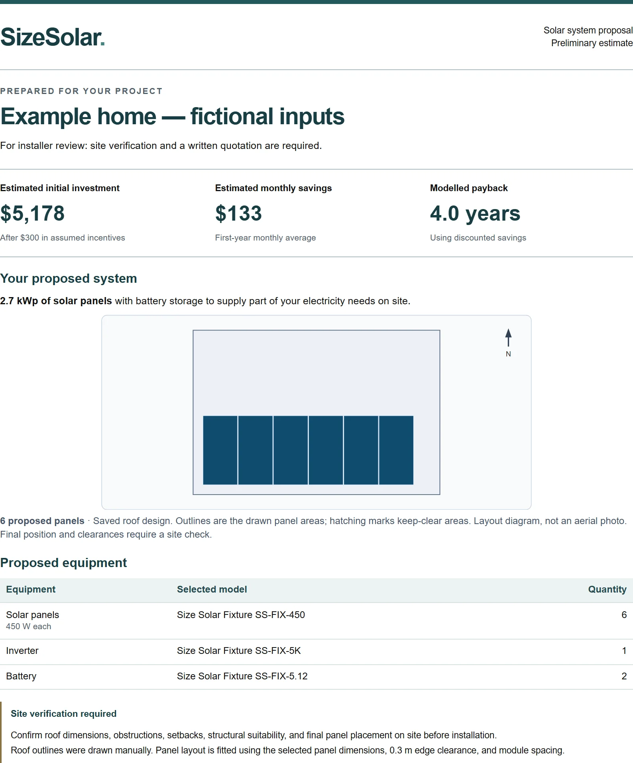
Task: Click the north arrow compass icon
Action: 508,342
